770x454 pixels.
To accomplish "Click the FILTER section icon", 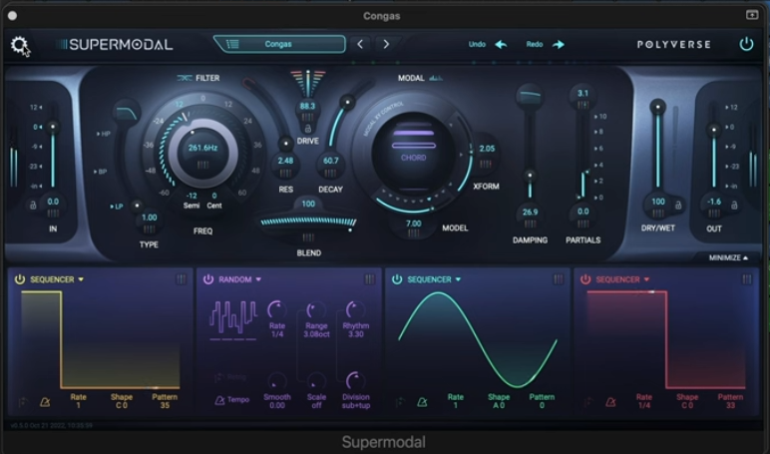I will (x=185, y=78).
